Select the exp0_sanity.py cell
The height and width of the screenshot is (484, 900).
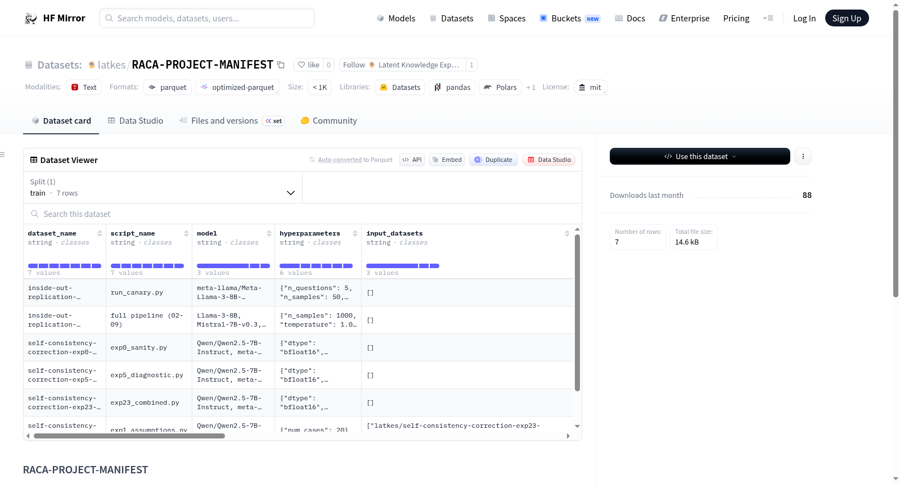[149, 347]
